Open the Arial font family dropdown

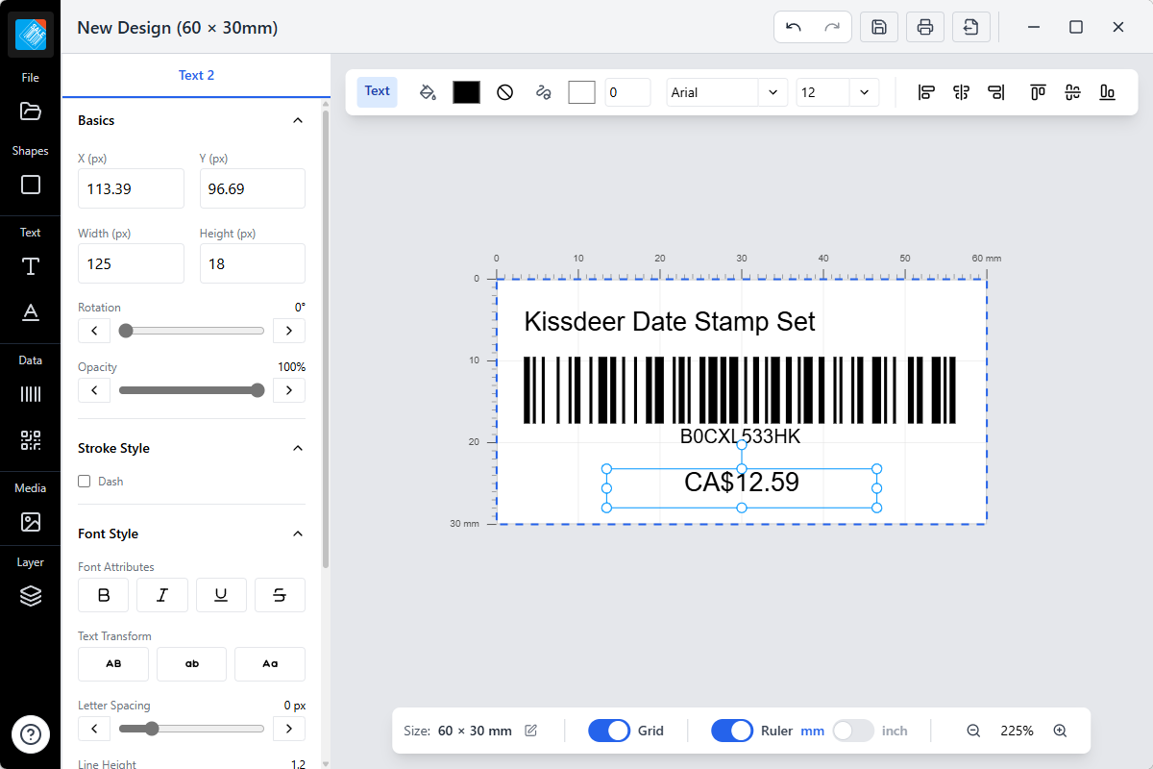(726, 91)
